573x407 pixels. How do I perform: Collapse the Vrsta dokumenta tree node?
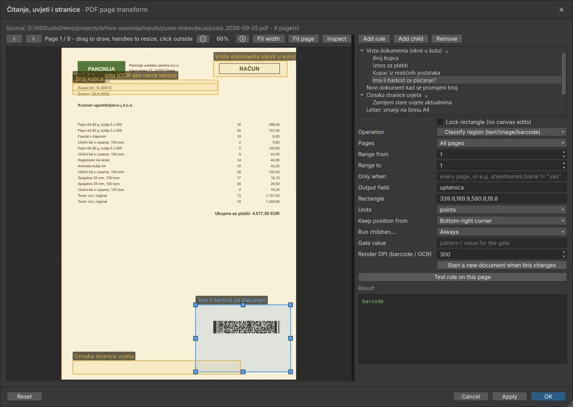coord(362,51)
